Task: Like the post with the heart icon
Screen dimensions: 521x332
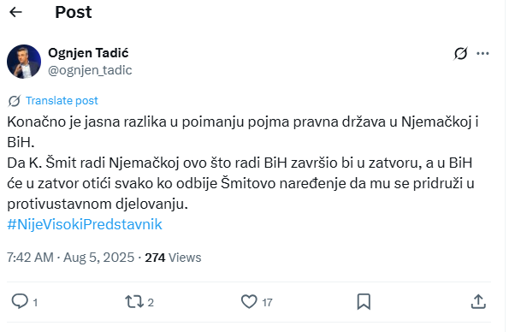Action: pyautogui.click(x=249, y=302)
